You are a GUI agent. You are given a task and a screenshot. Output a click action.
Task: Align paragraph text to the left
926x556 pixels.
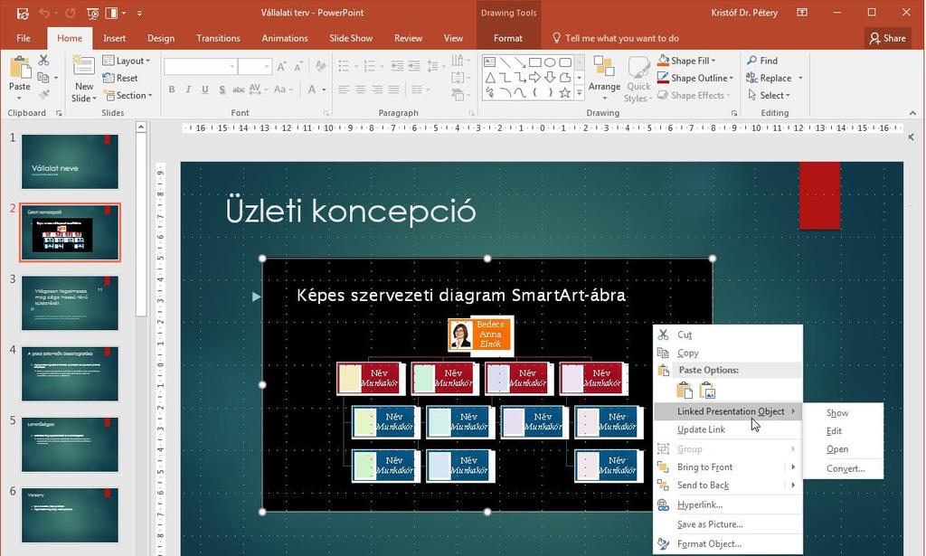(344, 90)
